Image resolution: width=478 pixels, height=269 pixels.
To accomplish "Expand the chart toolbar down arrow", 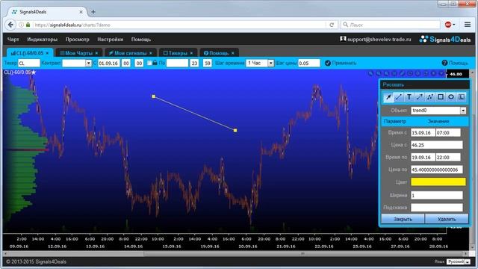I will tap(441, 73).
